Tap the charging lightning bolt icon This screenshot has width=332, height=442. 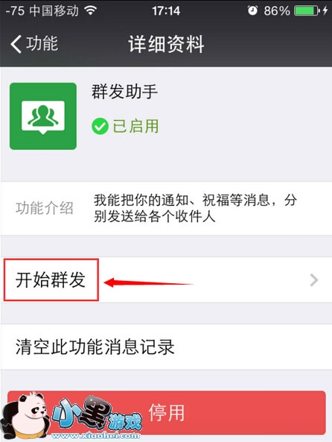[x=325, y=10]
